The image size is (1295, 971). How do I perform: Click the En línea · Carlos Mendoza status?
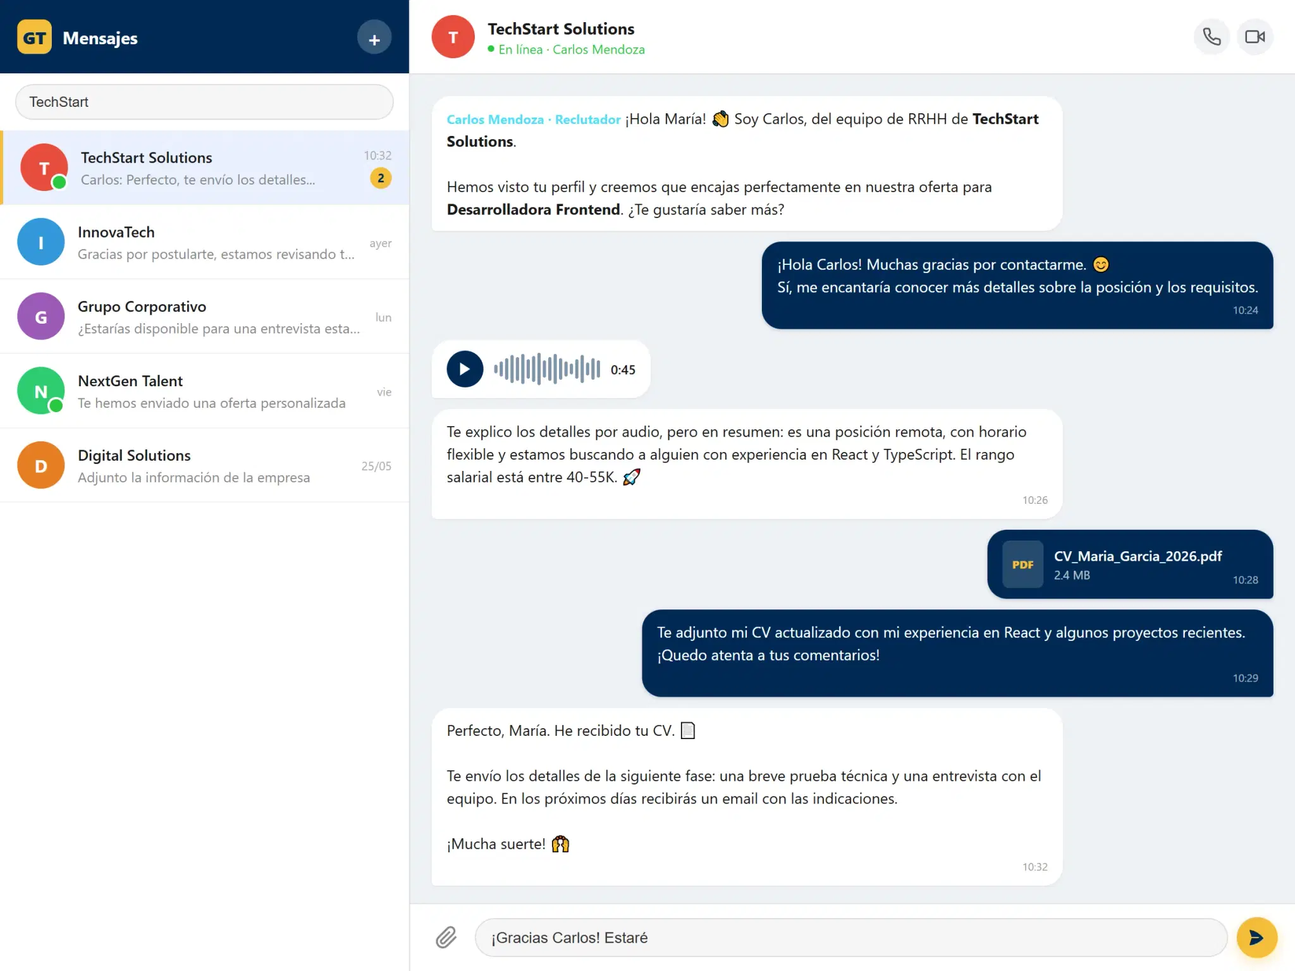pyautogui.click(x=566, y=49)
